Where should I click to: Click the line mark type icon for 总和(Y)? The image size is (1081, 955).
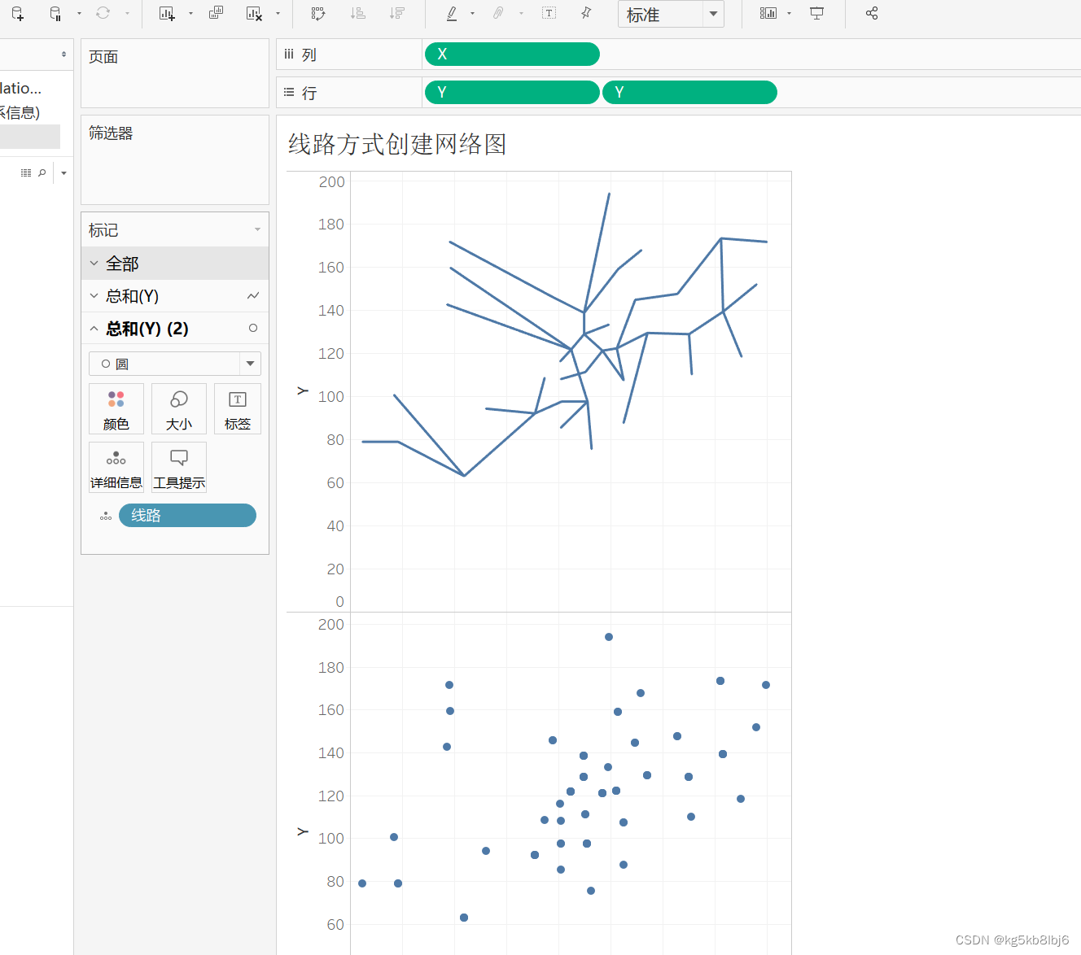[x=253, y=296]
